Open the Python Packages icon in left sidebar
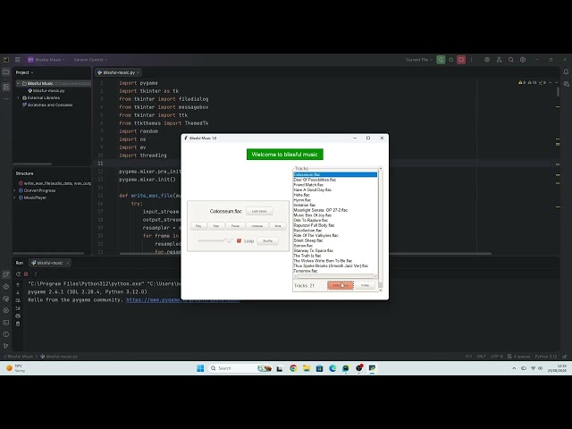Viewport: 572px width, 429px height. tap(6, 299)
